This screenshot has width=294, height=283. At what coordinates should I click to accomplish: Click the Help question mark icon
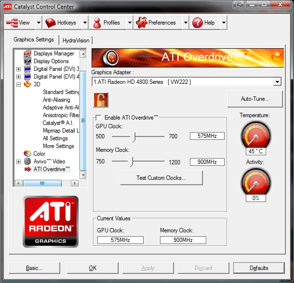(x=198, y=23)
